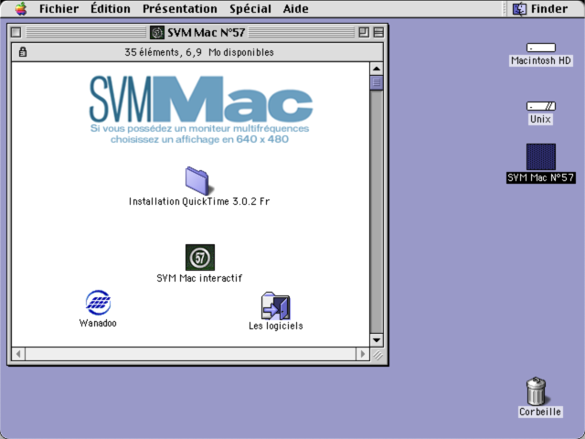Select the Les logiciels icon
The height and width of the screenshot is (439, 585).
click(x=275, y=305)
